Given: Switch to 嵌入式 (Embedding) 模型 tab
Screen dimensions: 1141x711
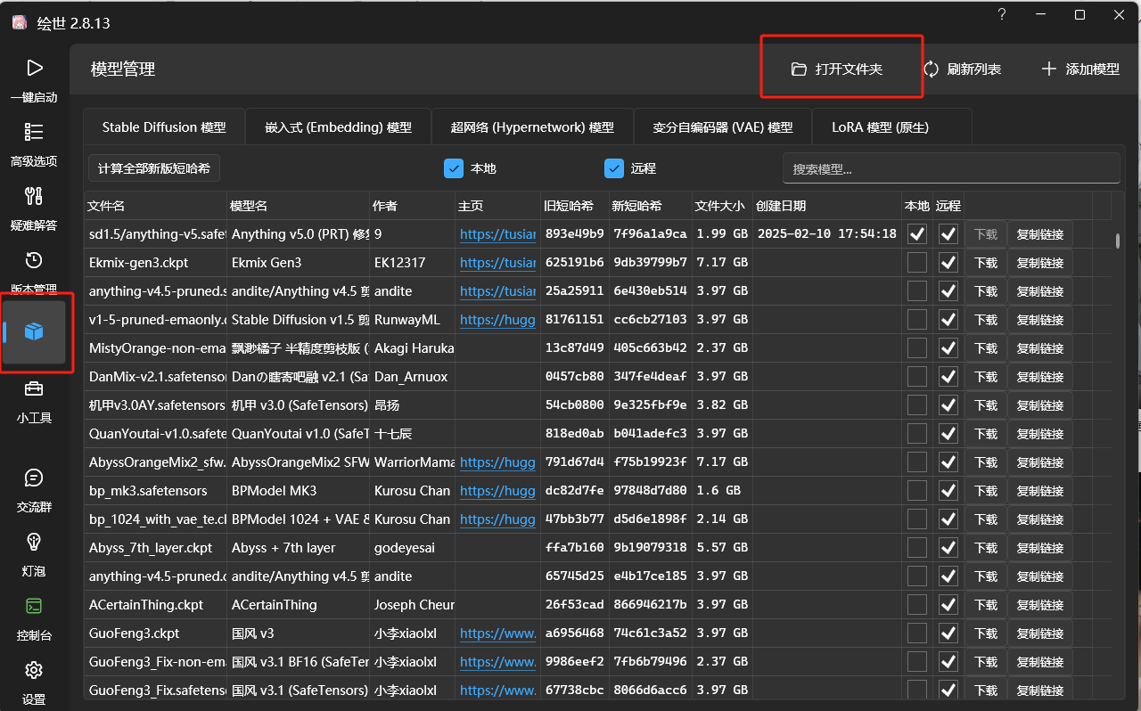Looking at the screenshot, I should tap(338, 127).
